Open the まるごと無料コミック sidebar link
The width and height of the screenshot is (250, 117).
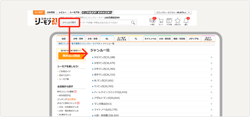67,103
